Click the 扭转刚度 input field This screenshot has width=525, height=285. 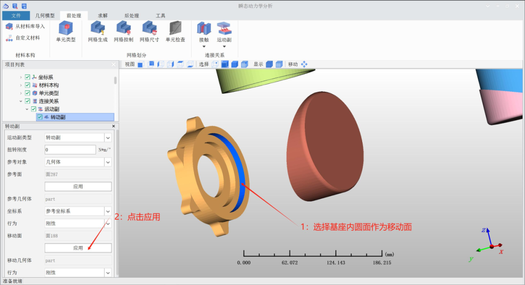(x=70, y=150)
